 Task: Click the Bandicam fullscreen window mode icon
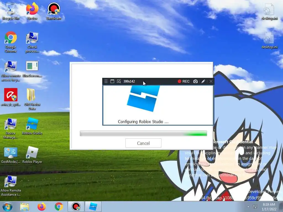[x=112, y=81]
